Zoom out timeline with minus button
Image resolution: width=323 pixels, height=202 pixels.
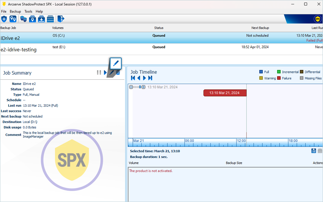pyautogui.click(x=131, y=87)
